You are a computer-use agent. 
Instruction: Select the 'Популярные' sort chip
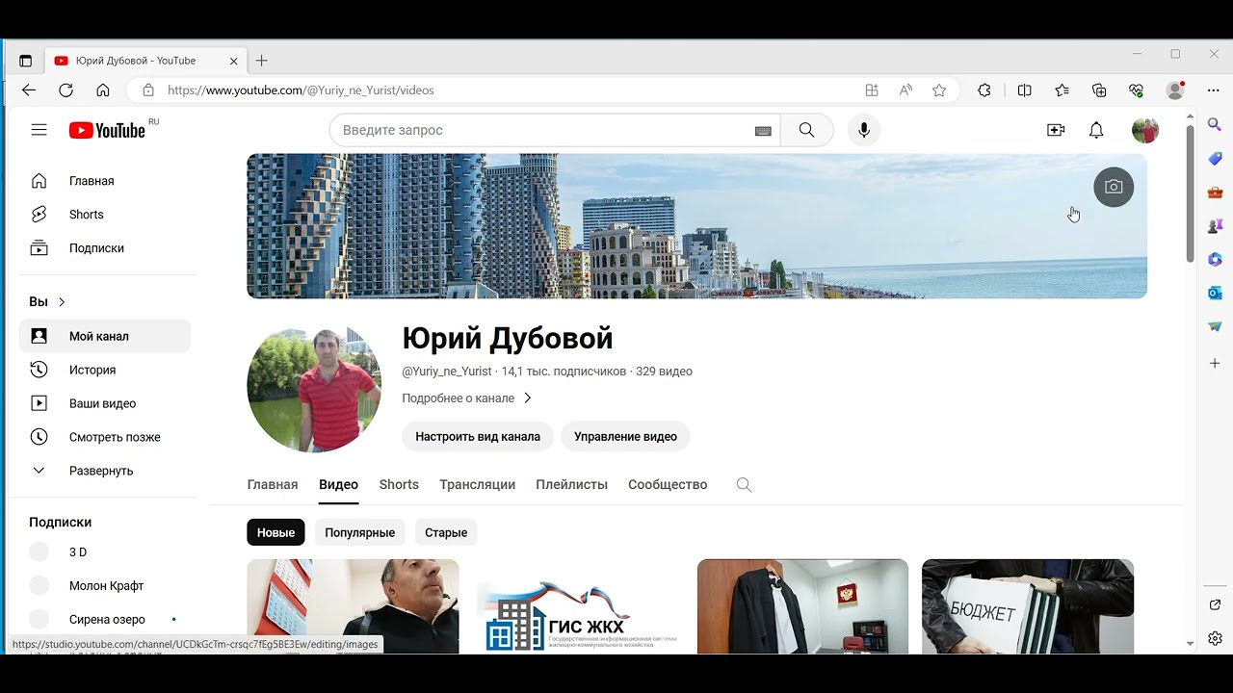359,532
